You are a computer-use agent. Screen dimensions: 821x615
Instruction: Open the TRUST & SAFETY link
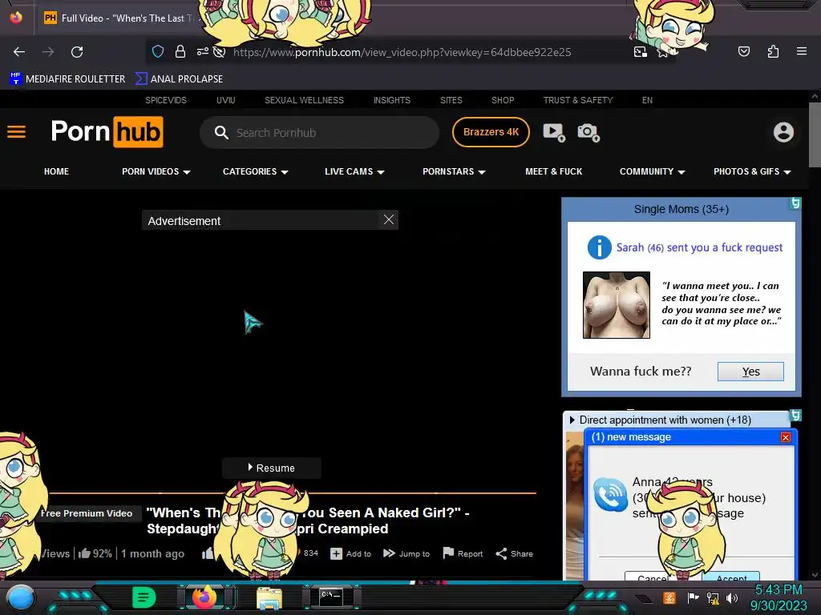pos(578,100)
